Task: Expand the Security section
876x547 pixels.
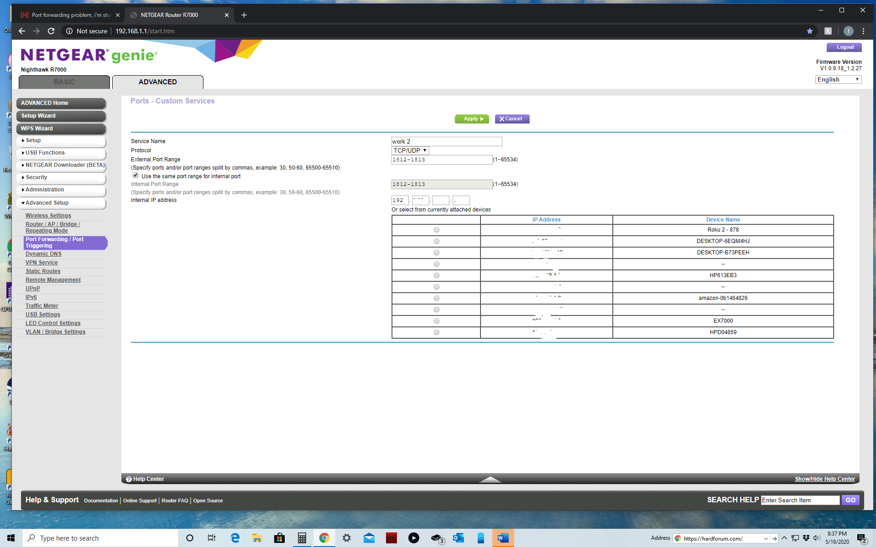Action: [x=61, y=178]
